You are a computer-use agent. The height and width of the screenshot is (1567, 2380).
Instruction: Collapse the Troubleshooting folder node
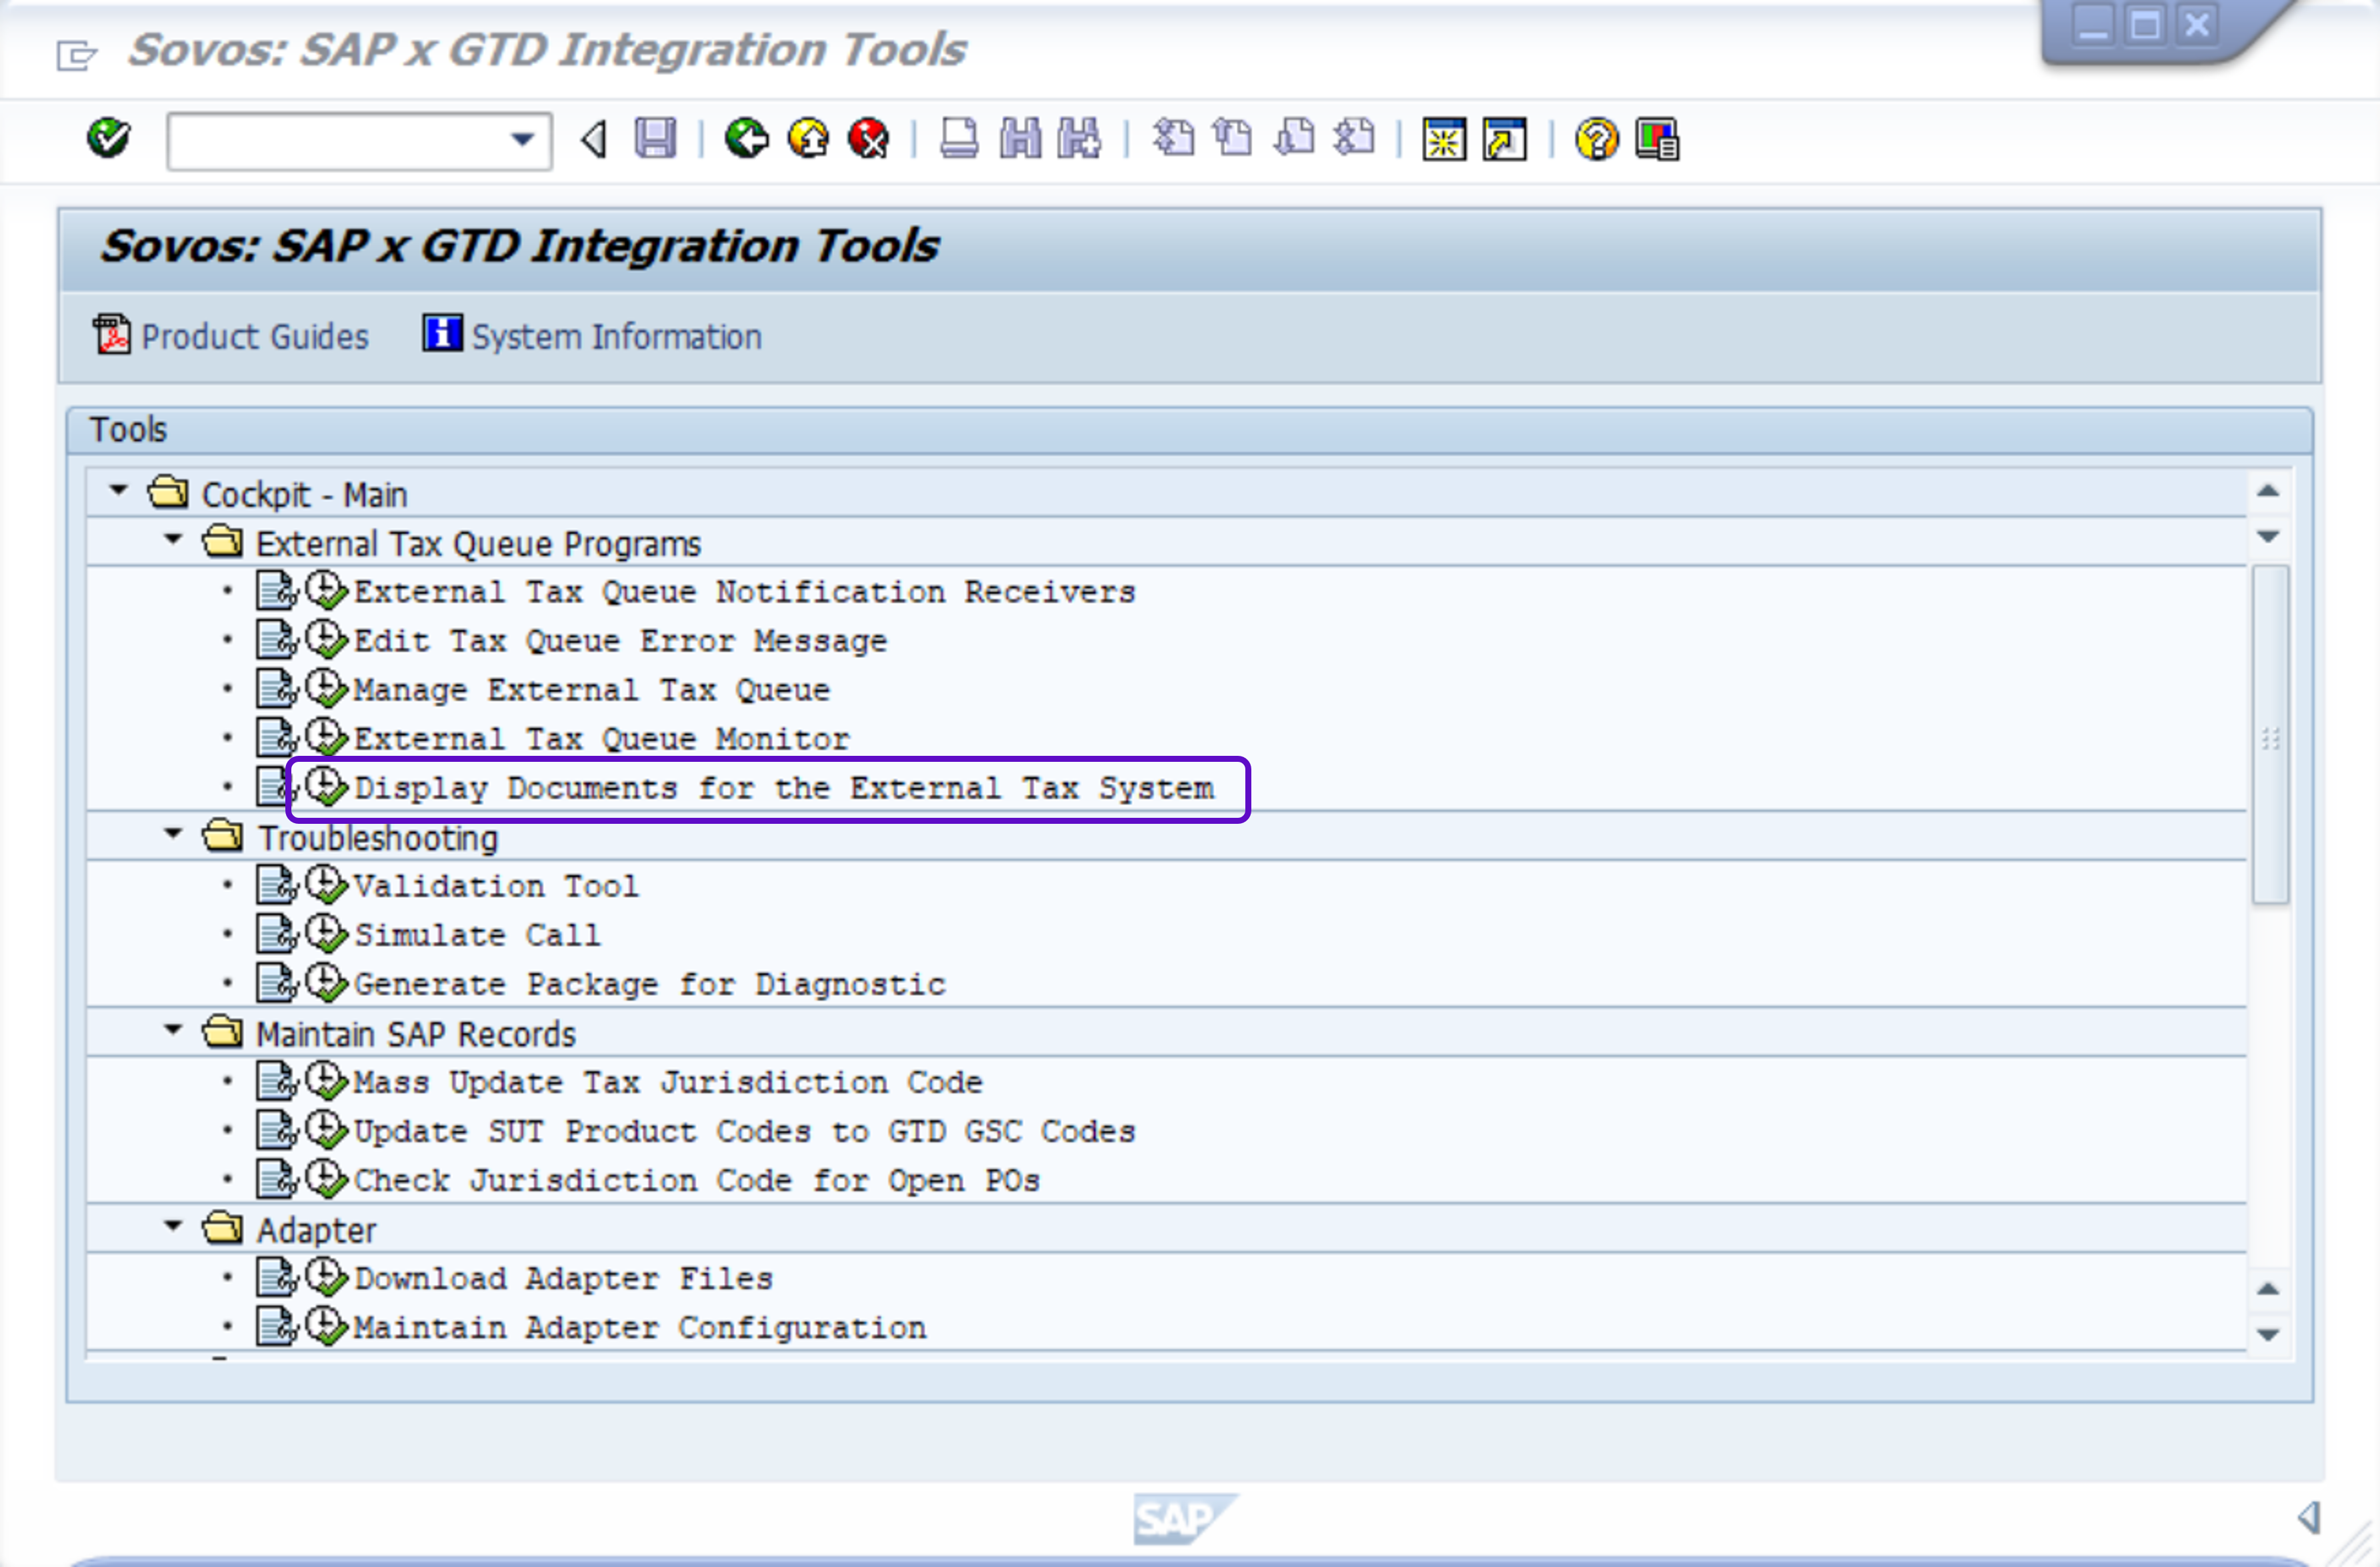pos(173,833)
